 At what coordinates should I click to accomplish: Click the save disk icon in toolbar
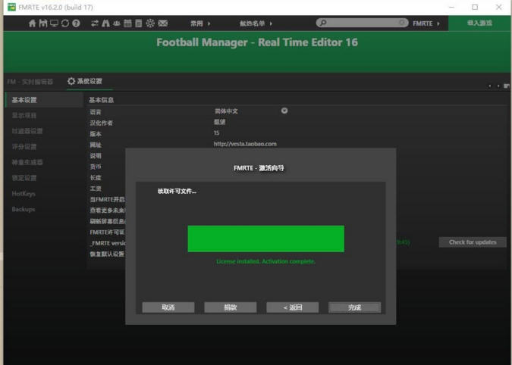pos(43,23)
